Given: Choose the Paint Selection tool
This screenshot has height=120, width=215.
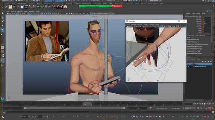Looking at the screenshot, I should click(3, 21).
